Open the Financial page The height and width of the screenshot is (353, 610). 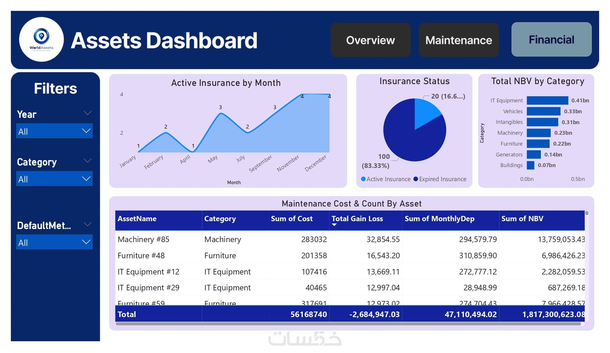551,39
